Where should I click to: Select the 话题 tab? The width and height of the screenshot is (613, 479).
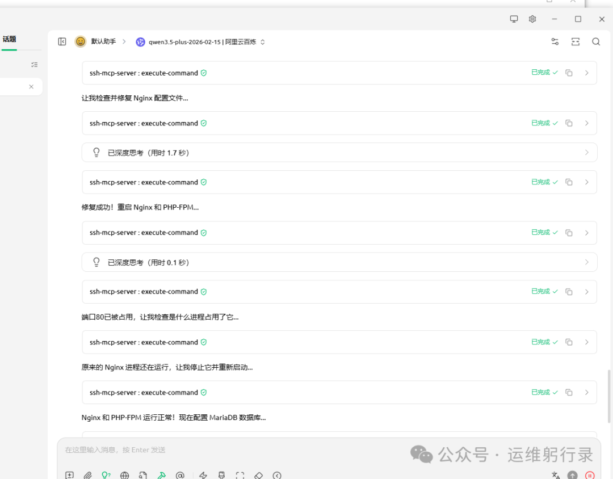(9, 39)
